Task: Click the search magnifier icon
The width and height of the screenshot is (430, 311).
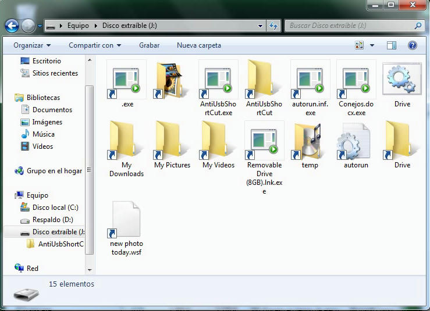Action: [418, 26]
